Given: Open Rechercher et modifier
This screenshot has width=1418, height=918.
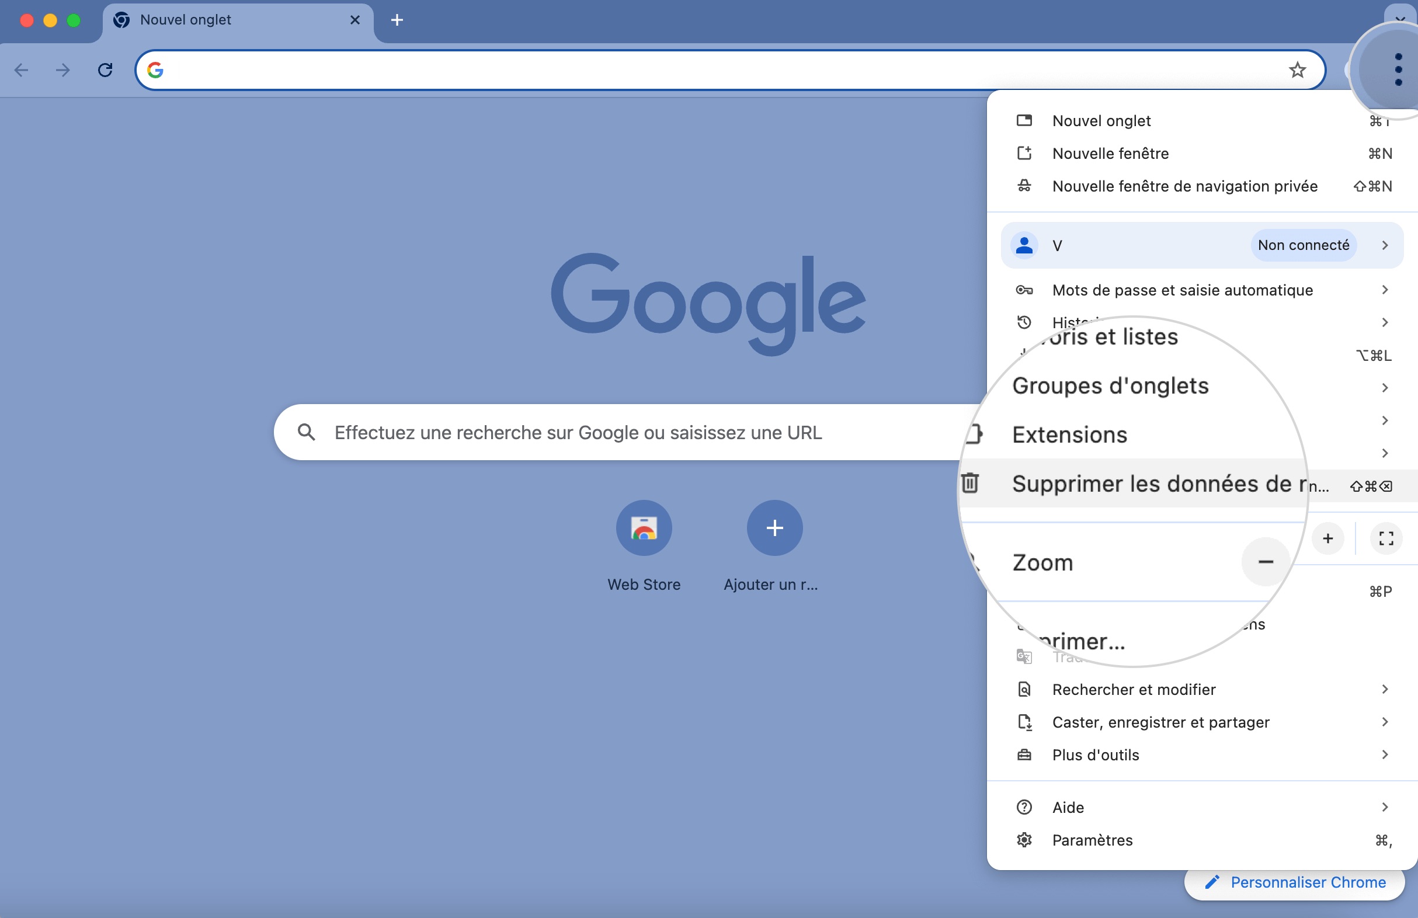Looking at the screenshot, I should coord(1202,690).
